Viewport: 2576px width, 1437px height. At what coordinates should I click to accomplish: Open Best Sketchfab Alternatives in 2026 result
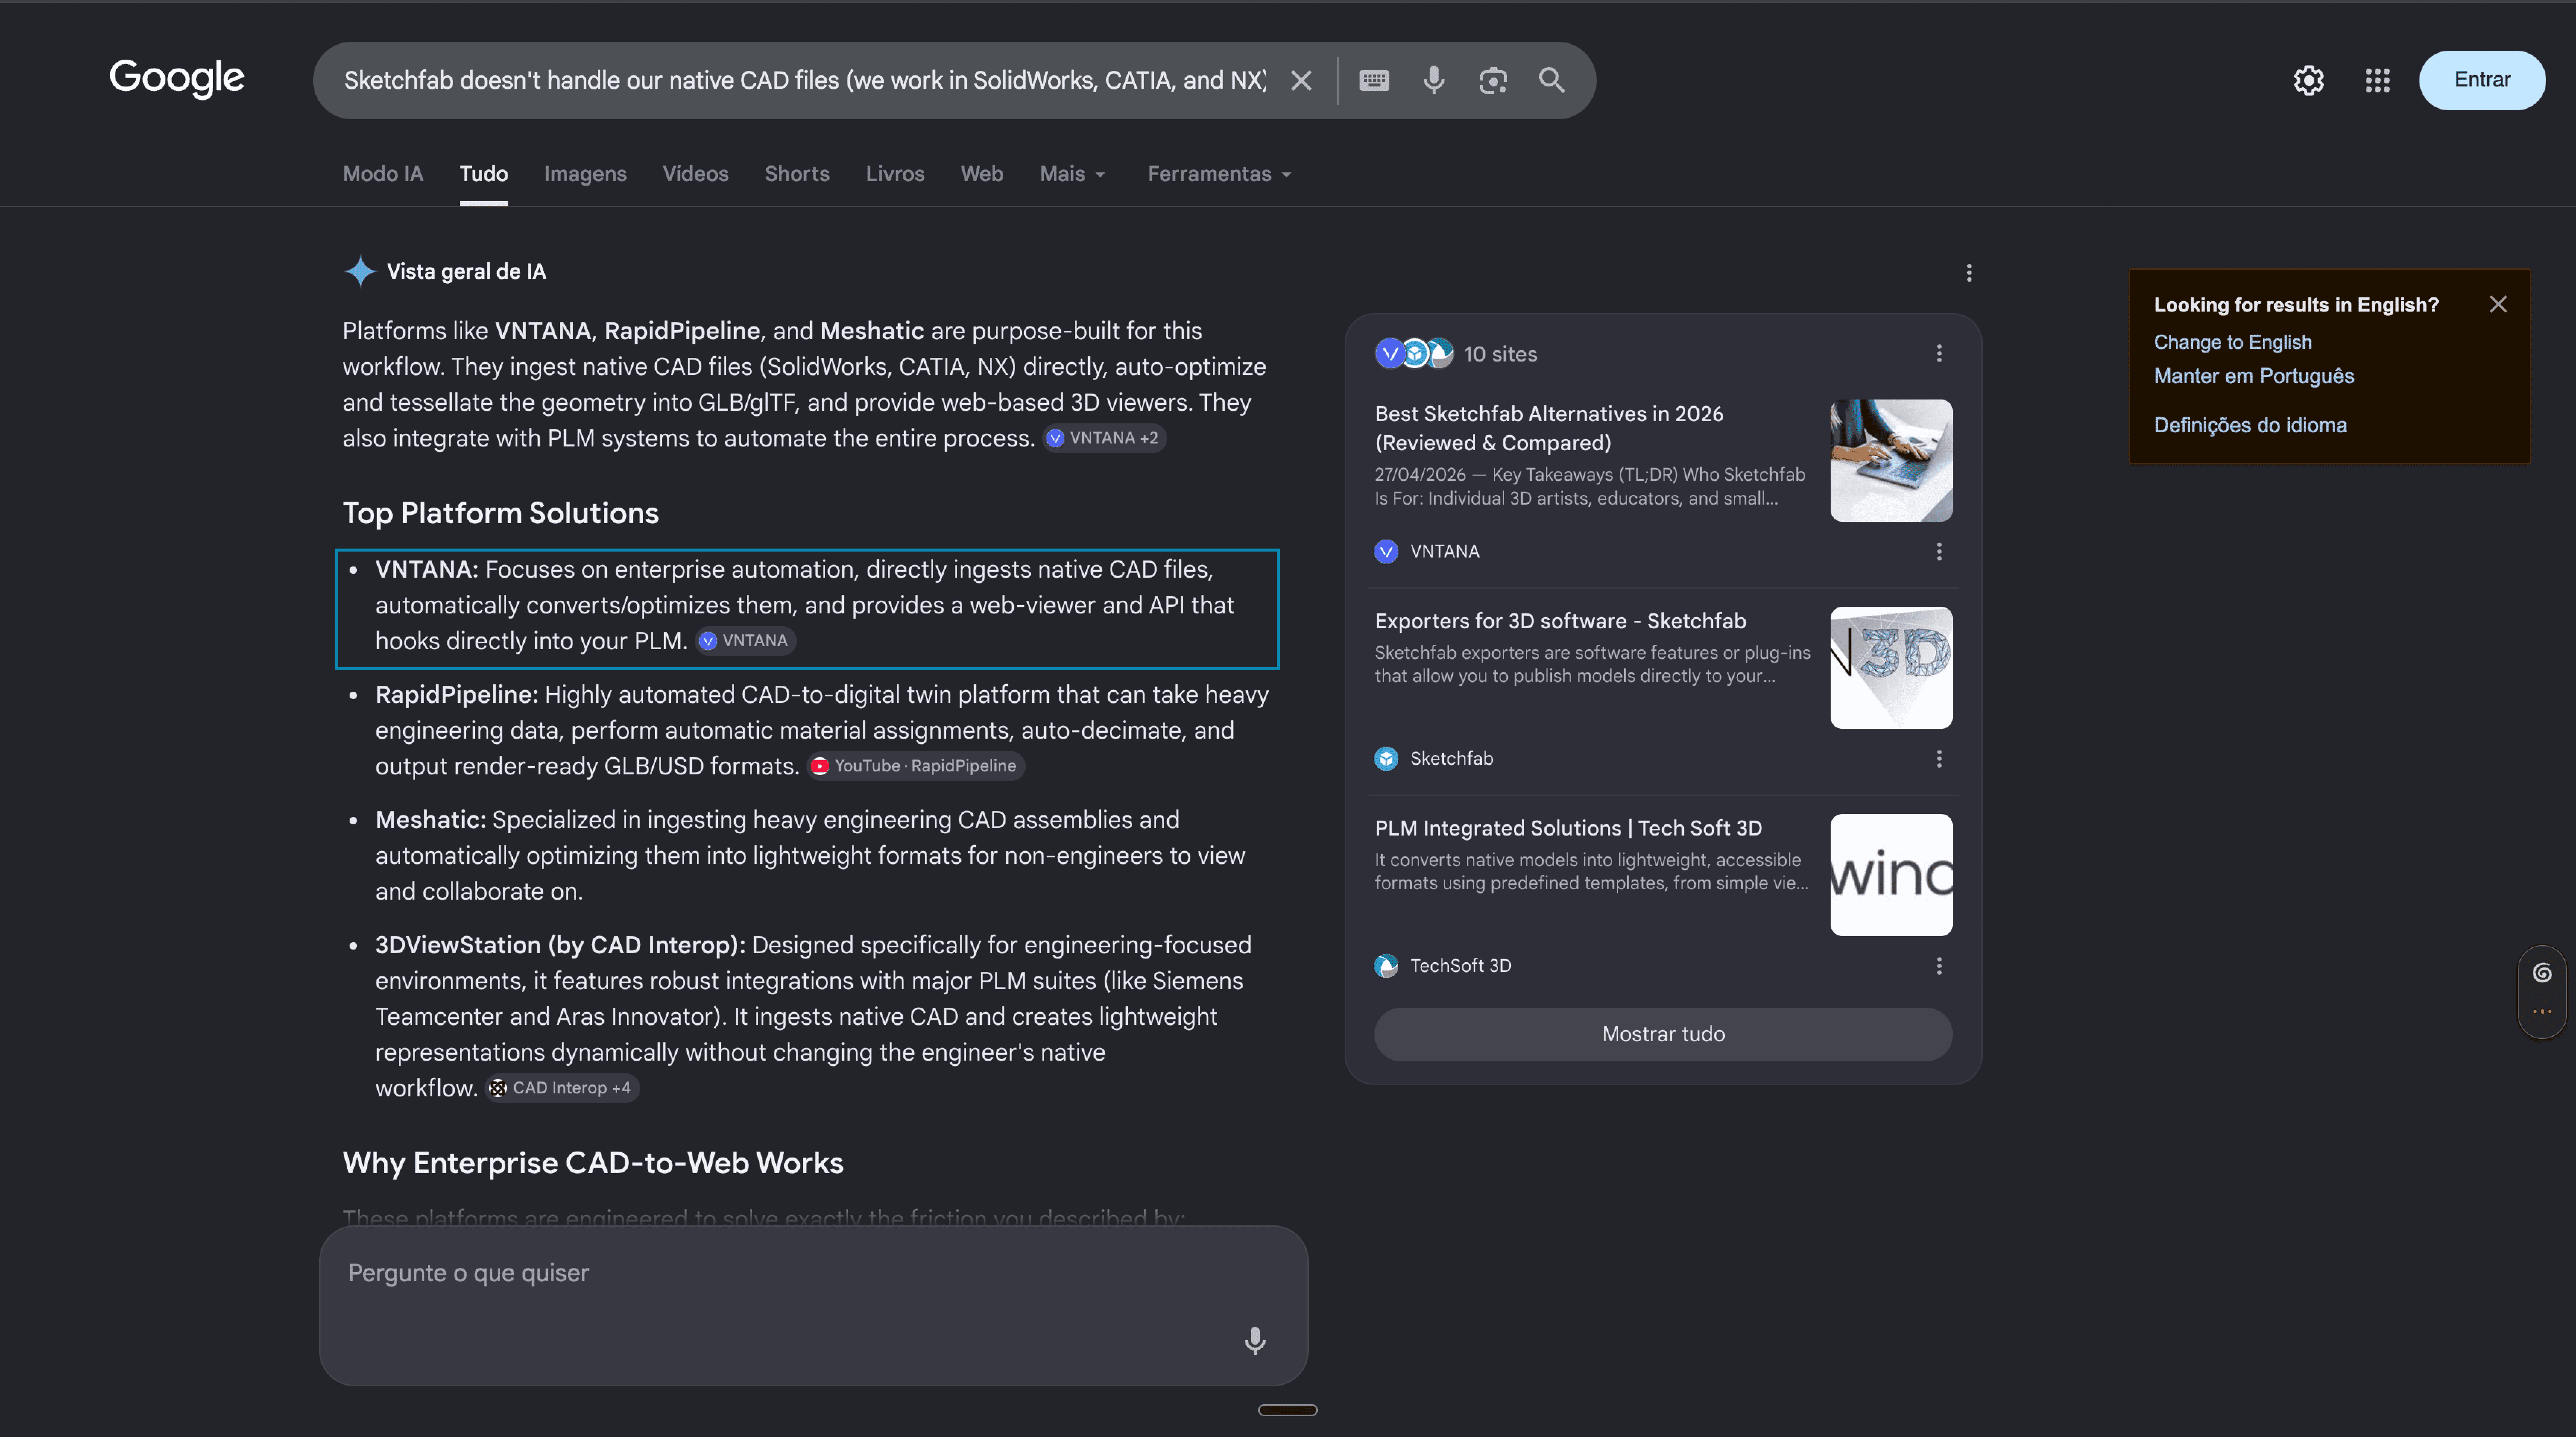pyautogui.click(x=1548, y=428)
